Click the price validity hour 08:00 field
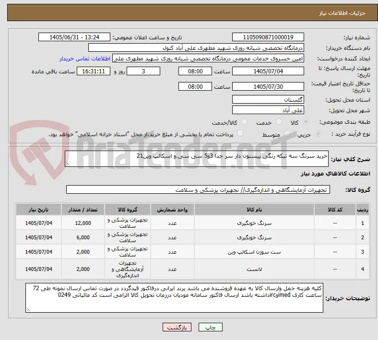Screen dimensions: 378x340 click(195, 86)
